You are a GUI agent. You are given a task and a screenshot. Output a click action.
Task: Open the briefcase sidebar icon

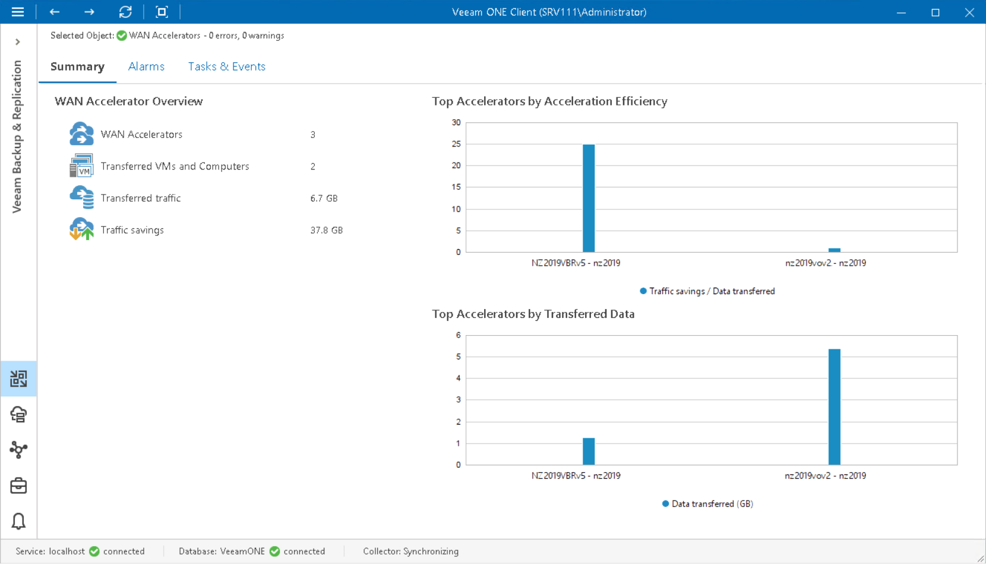tap(18, 486)
